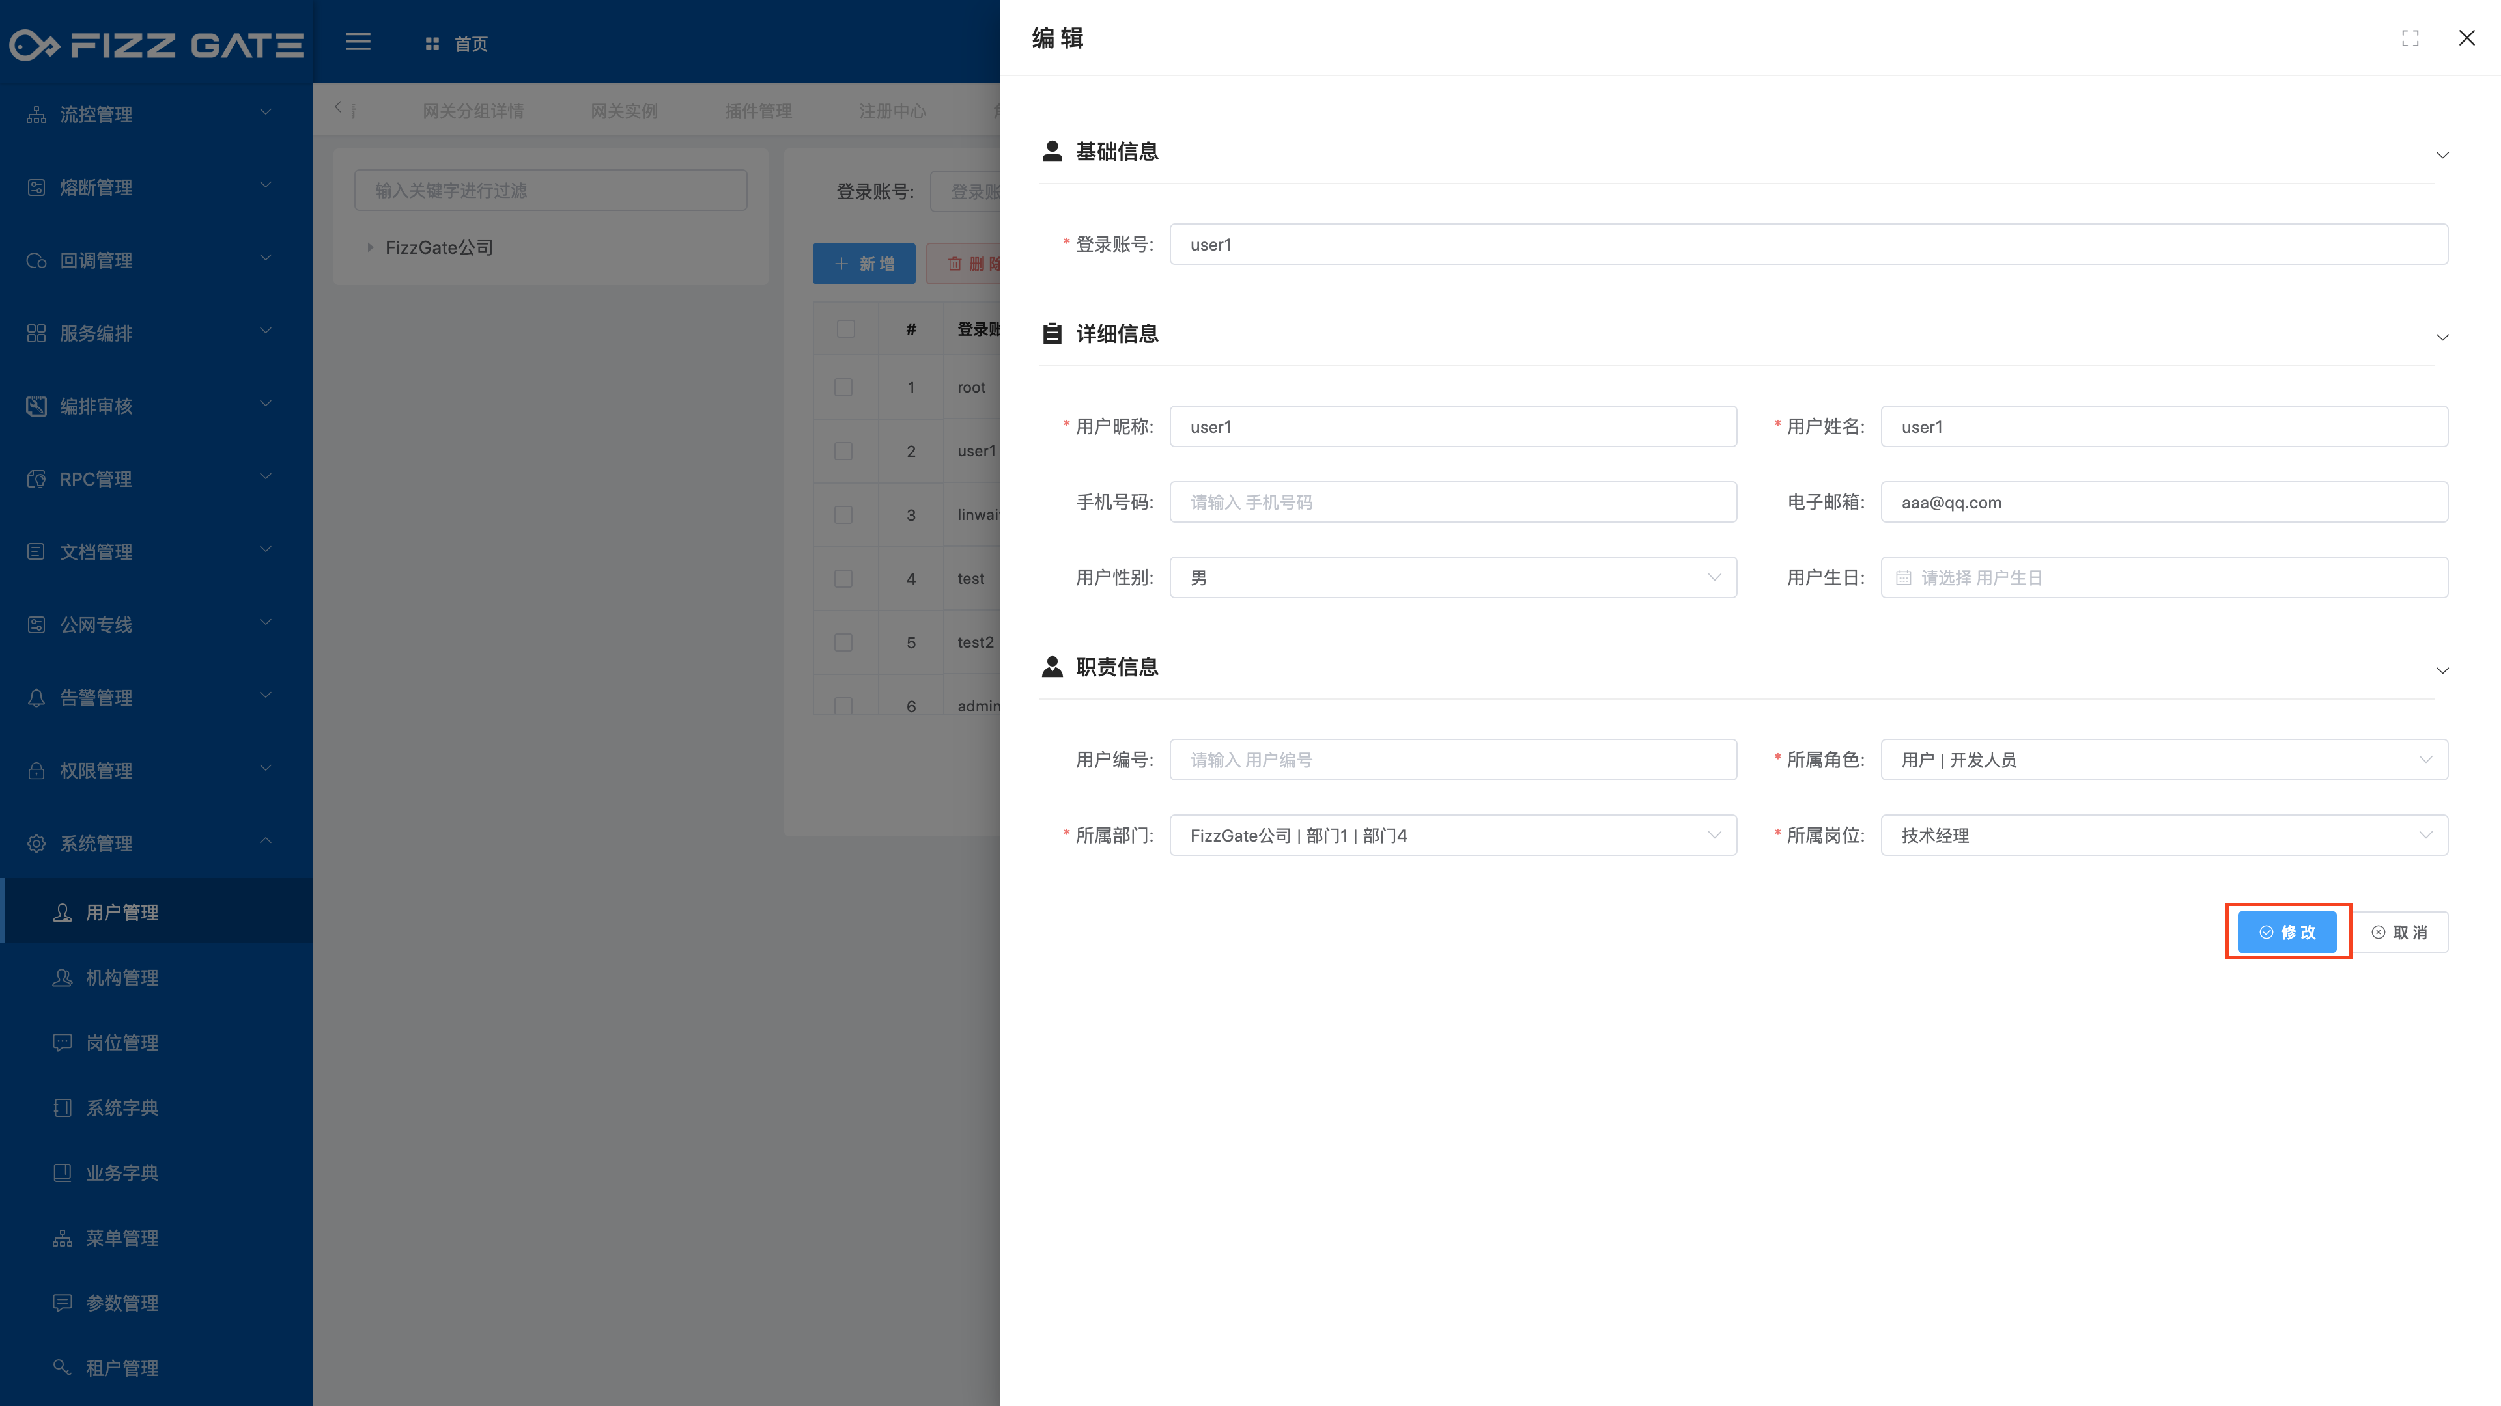Viewport: 2501px width, 1406px height.
Task: Click the 修改 submit button
Action: pos(2287,931)
